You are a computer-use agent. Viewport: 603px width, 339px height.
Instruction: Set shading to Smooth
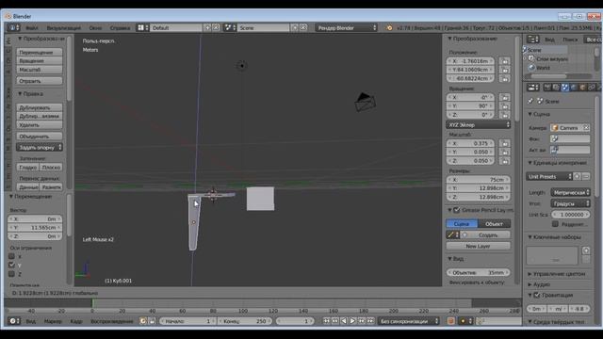(x=27, y=168)
